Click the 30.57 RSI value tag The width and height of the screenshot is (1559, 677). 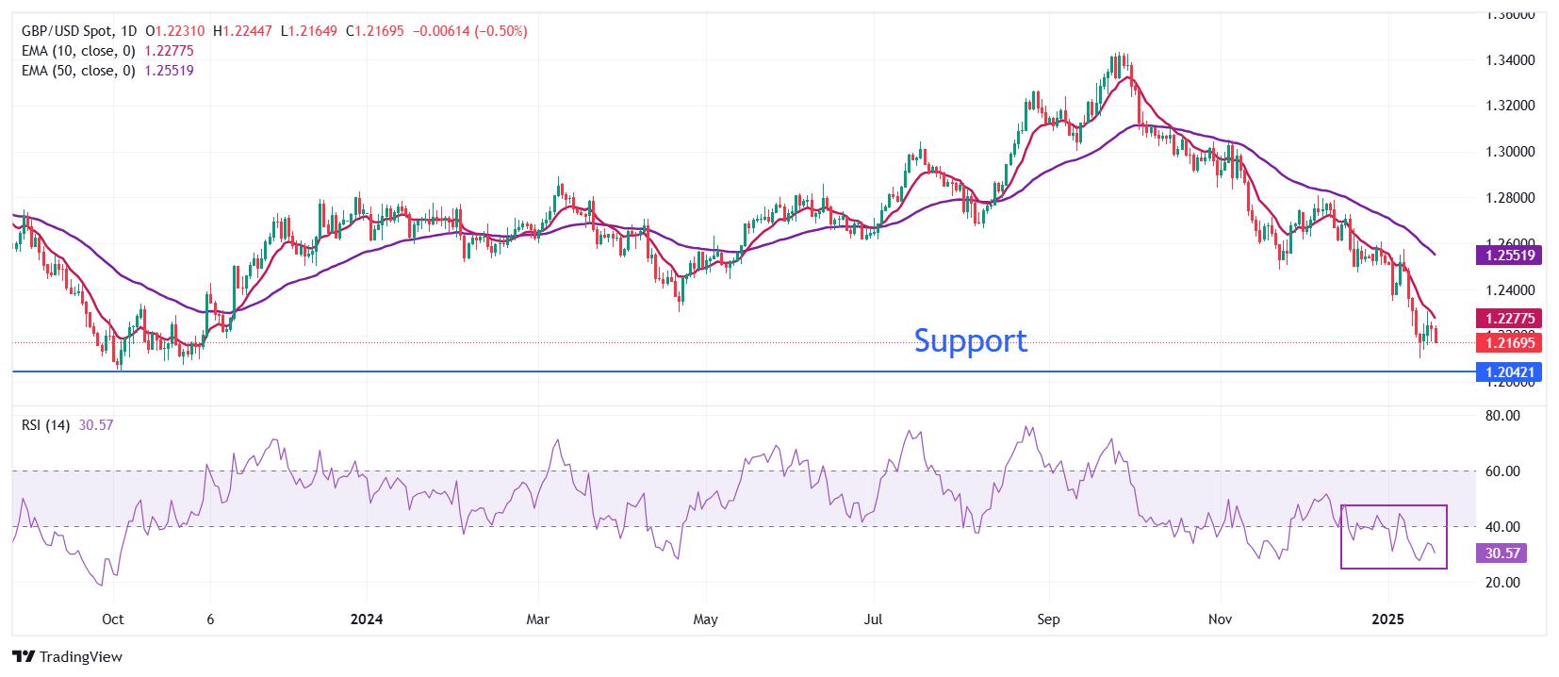click(x=1502, y=553)
